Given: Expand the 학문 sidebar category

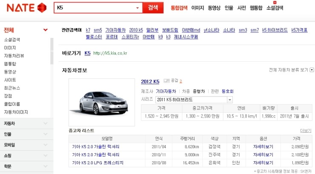Looking at the screenshot, I should [x=26, y=166].
